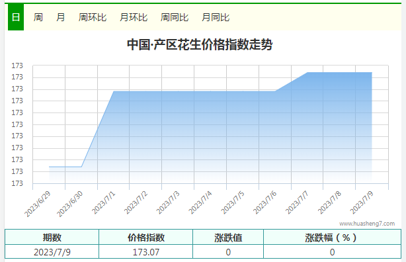Click the 期数 column header
The image size is (406, 262).
(52, 238)
